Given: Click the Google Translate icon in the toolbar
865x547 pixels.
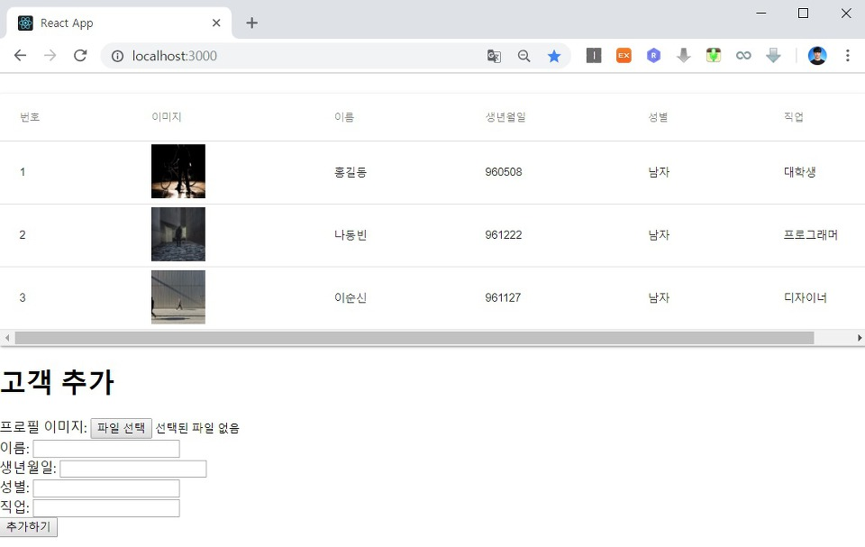Looking at the screenshot, I should coord(494,56).
